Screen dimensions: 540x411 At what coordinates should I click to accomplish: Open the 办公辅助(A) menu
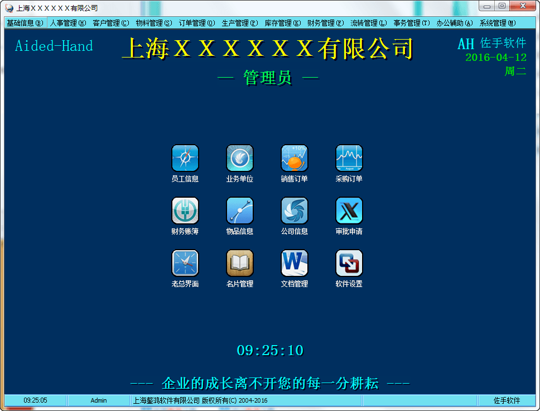tap(455, 23)
